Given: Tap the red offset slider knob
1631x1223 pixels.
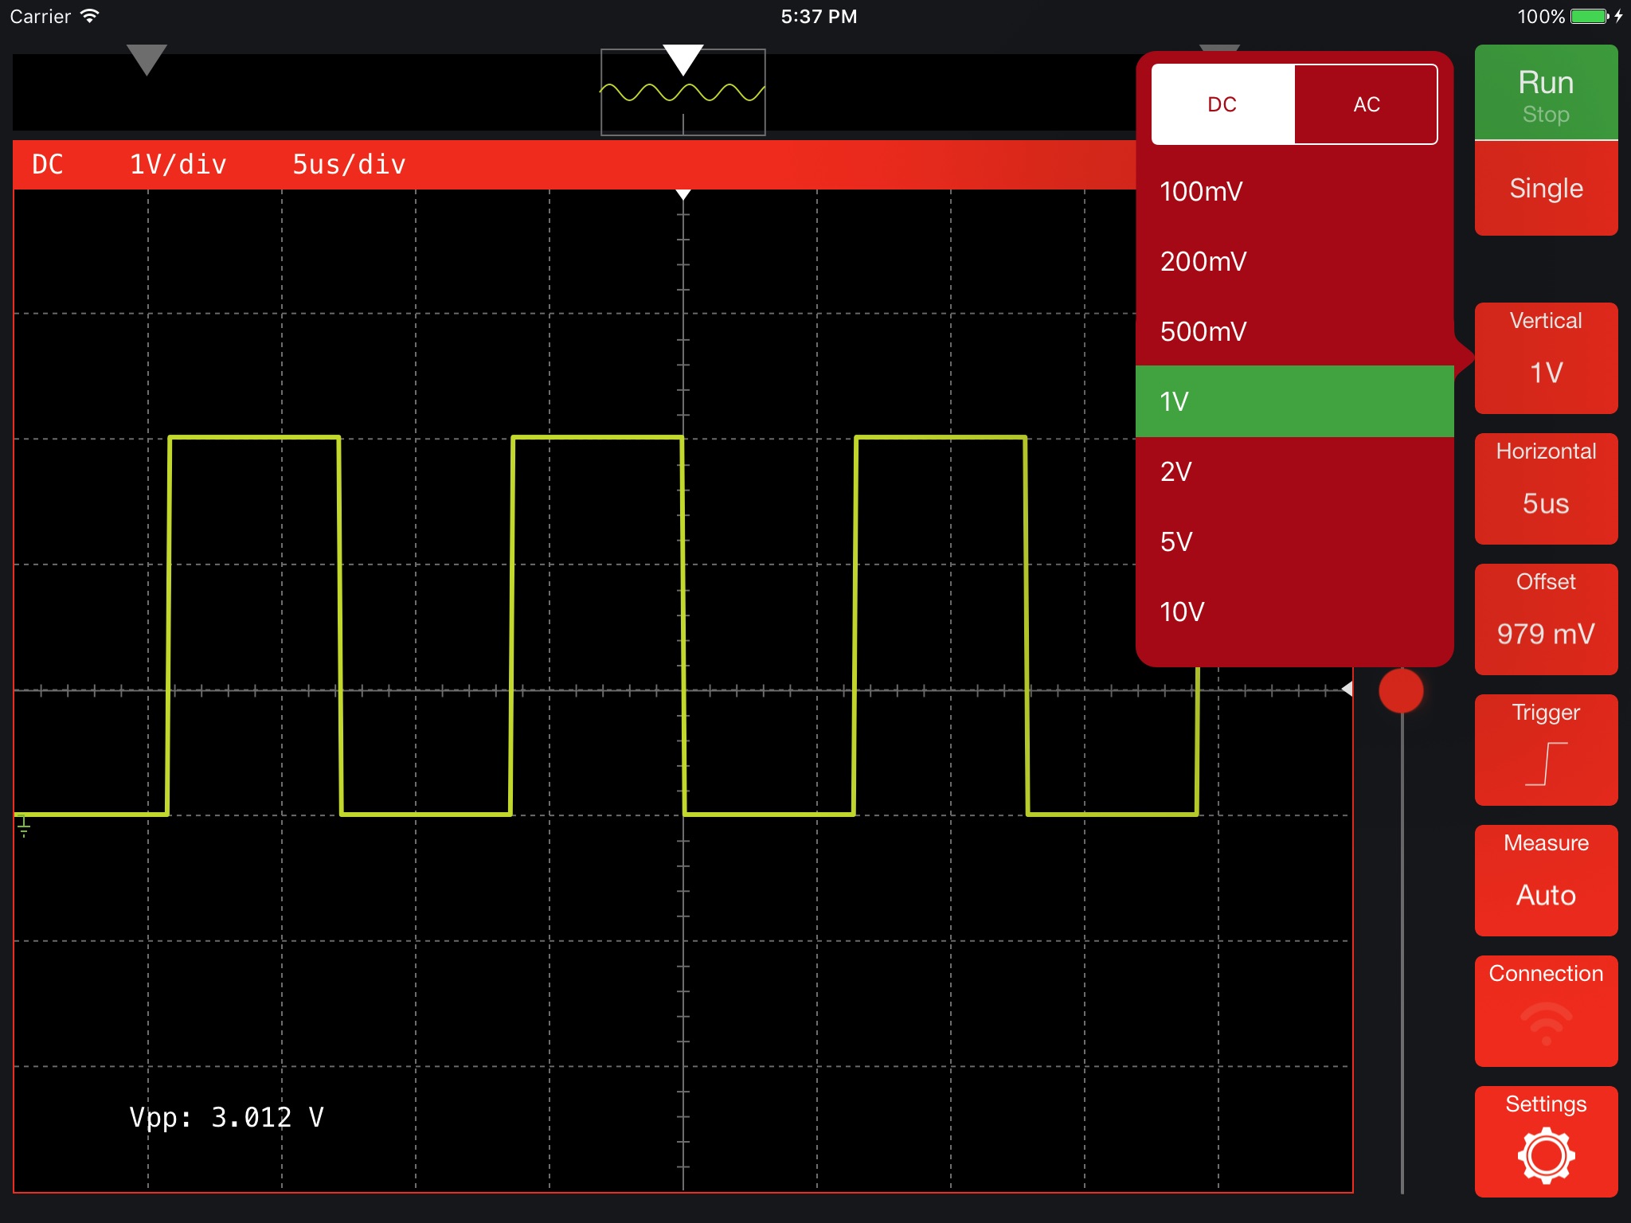Looking at the screenshot, I should [1401, 690].
